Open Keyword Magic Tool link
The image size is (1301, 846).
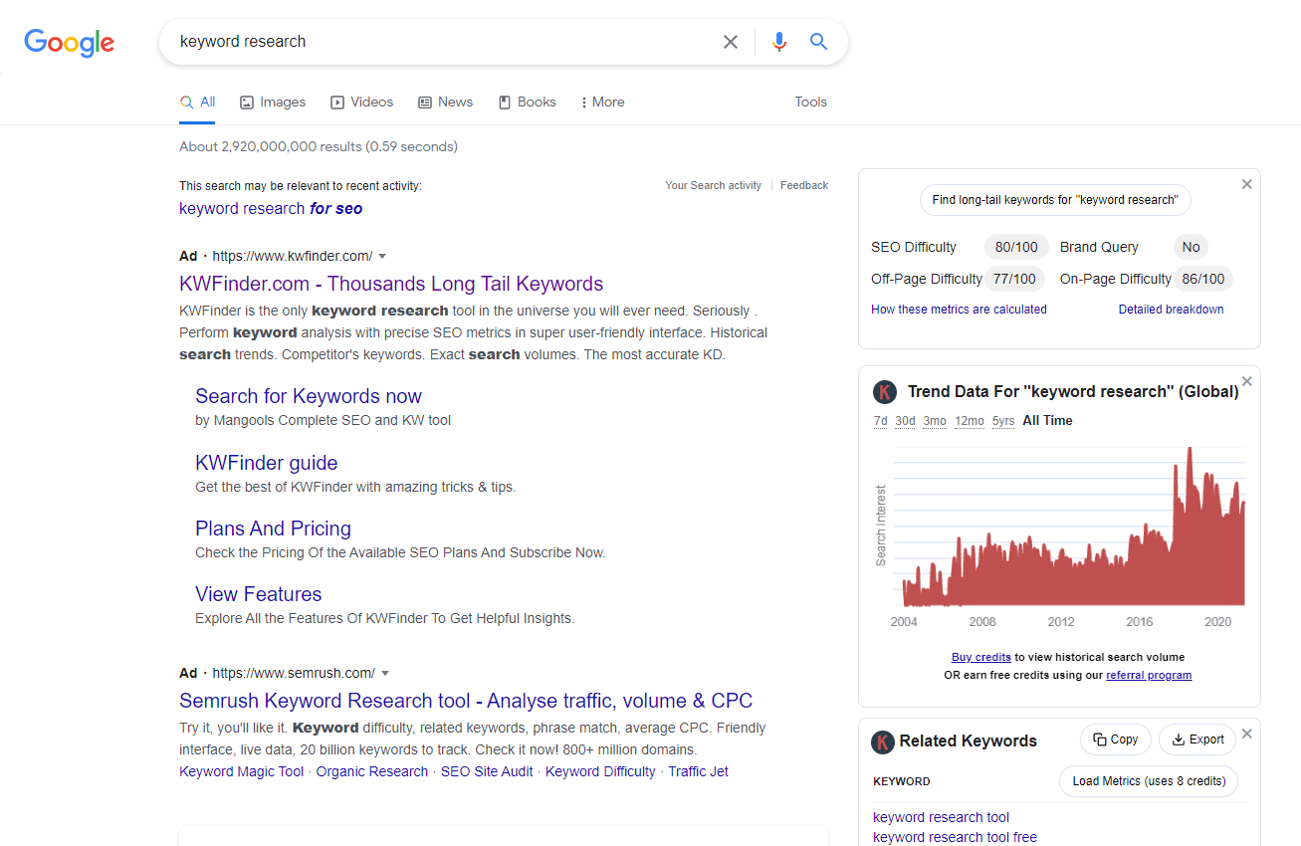242,771
